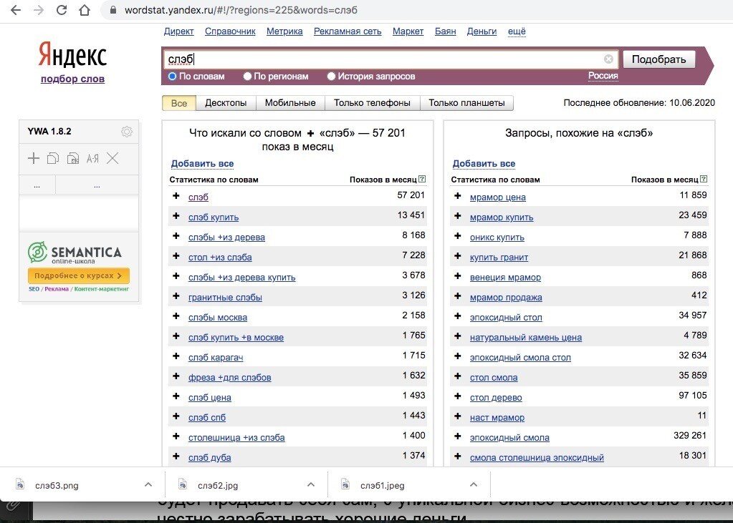Open the browser home icon

click(x=84, y=10)
